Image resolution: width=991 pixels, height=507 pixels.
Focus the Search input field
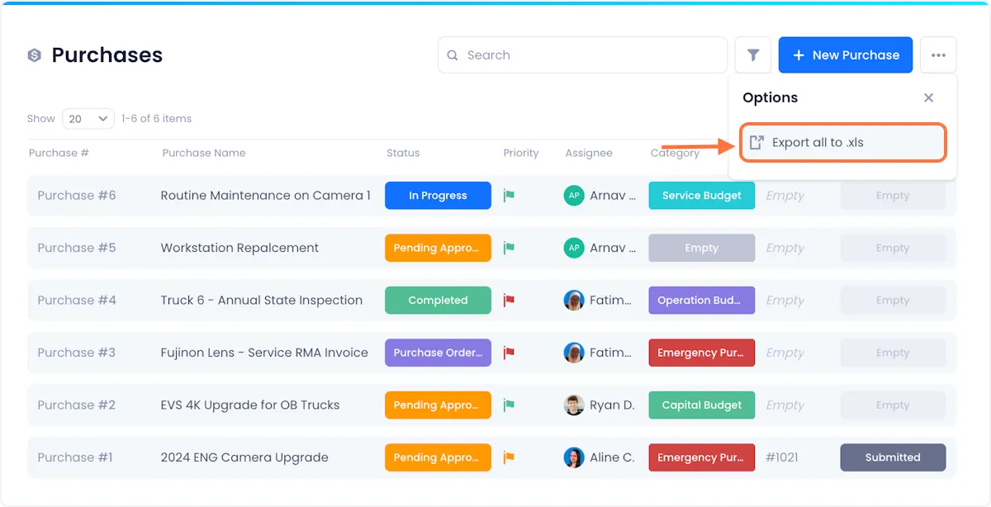tap(582, 55)
